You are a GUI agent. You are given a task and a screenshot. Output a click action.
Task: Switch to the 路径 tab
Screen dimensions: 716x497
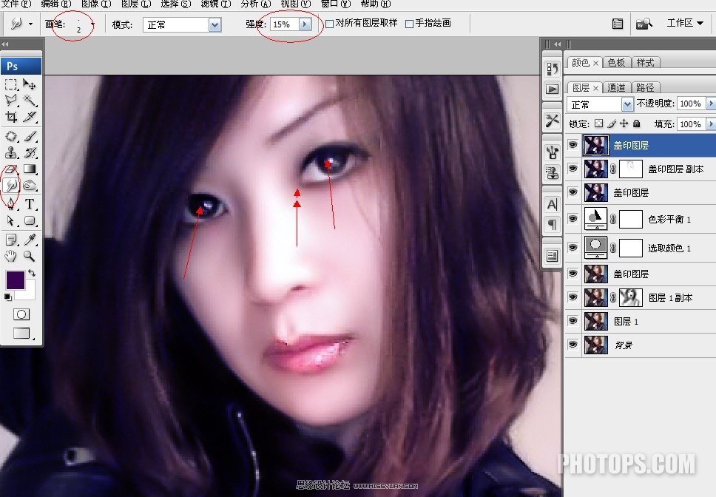645,87
